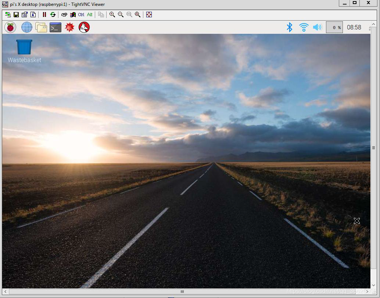Pause the remote session with the red pause icon
Screen dimensions: 380x298
pyautogui.click(x=44, y=15)
